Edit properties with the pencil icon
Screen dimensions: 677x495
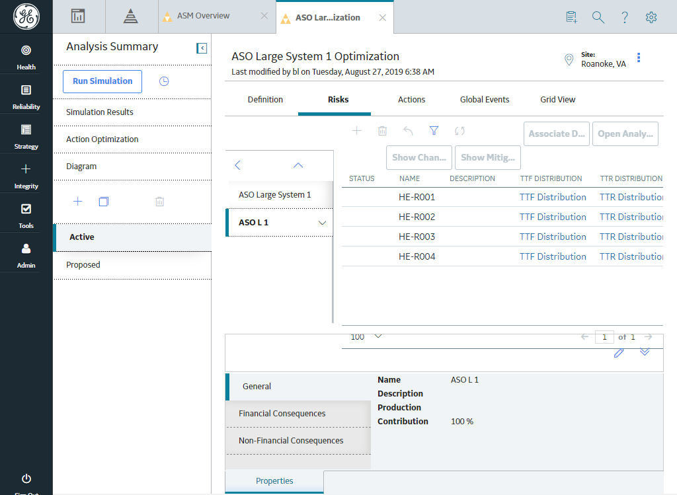[619, 353]
